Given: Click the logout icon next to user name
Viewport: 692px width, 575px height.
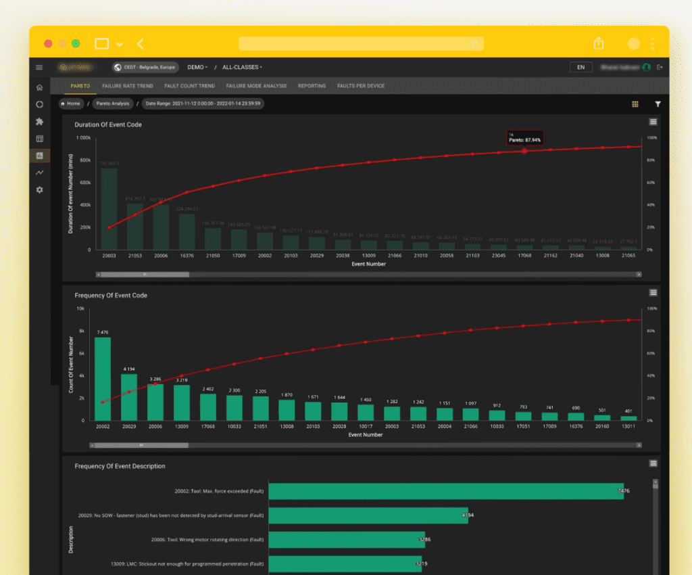Looking at the screenshot, I should (660, 68).
